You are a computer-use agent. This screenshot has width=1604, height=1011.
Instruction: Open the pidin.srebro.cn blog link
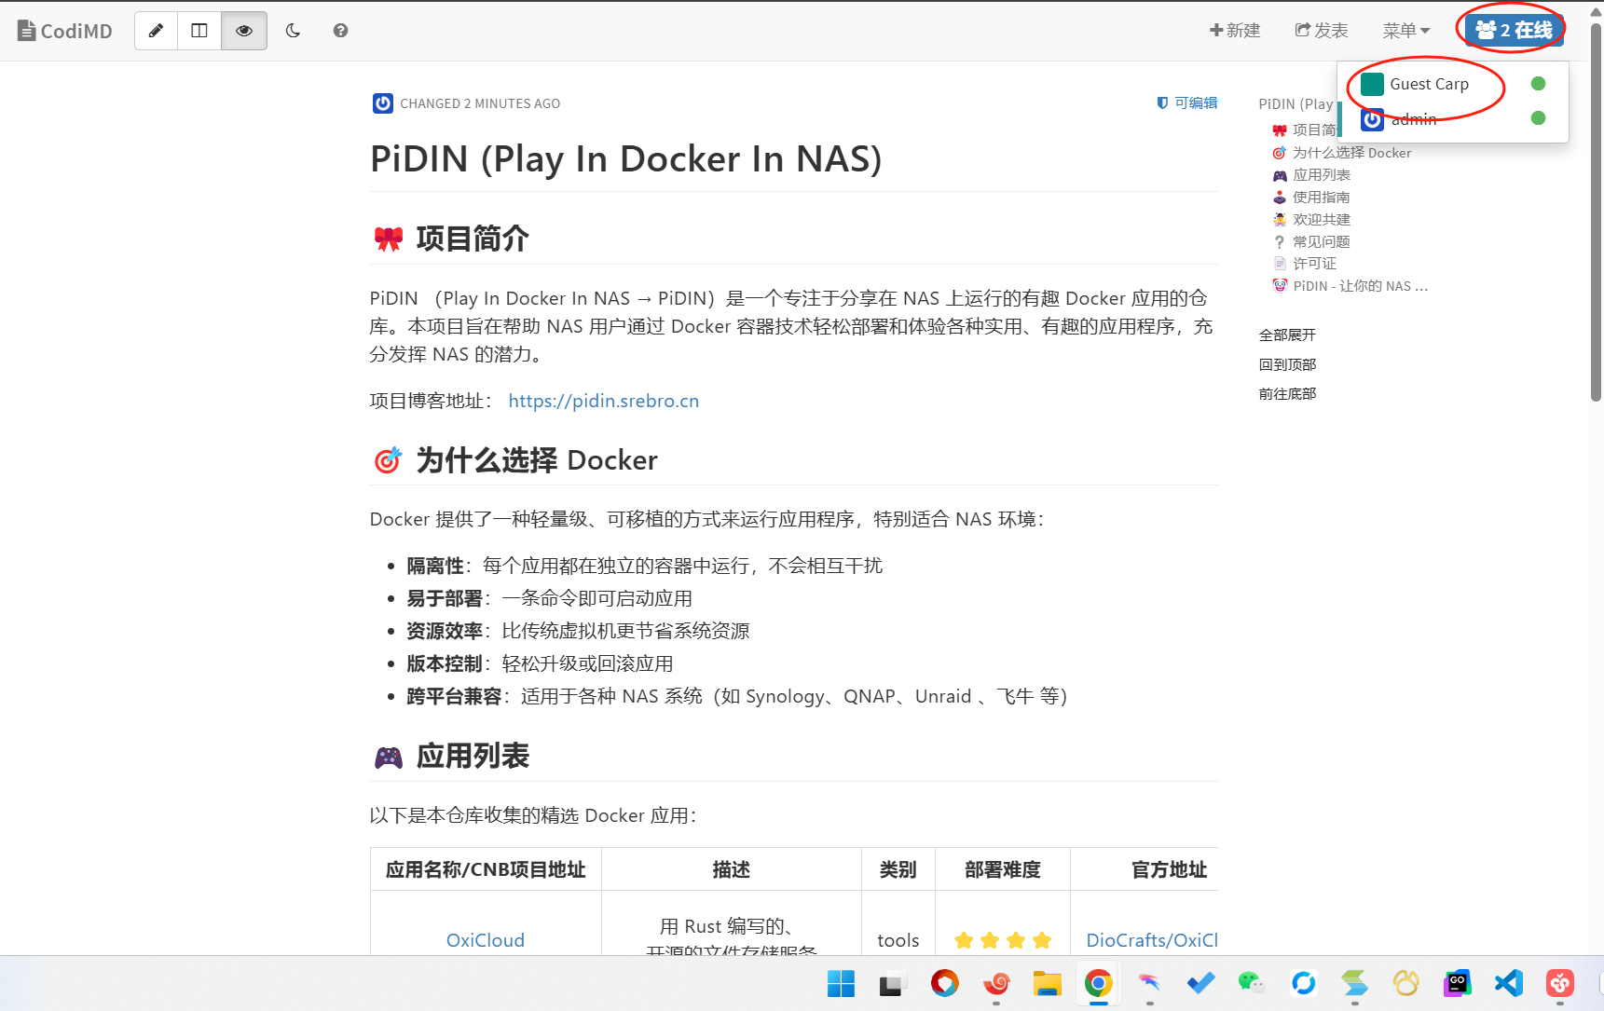[x=603, y=401]
